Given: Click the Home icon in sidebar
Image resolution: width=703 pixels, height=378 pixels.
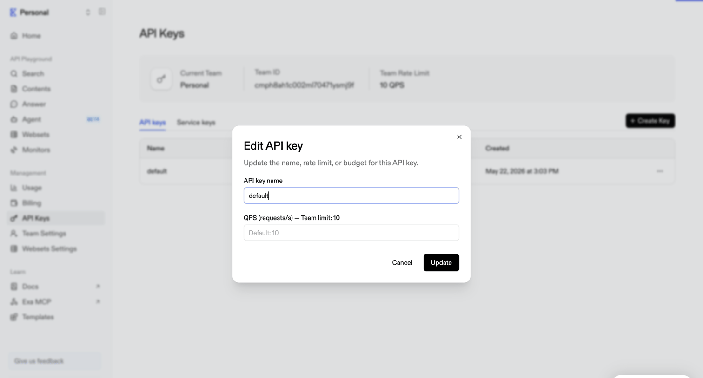Looking at the screenshot, I should click(14, 36).
